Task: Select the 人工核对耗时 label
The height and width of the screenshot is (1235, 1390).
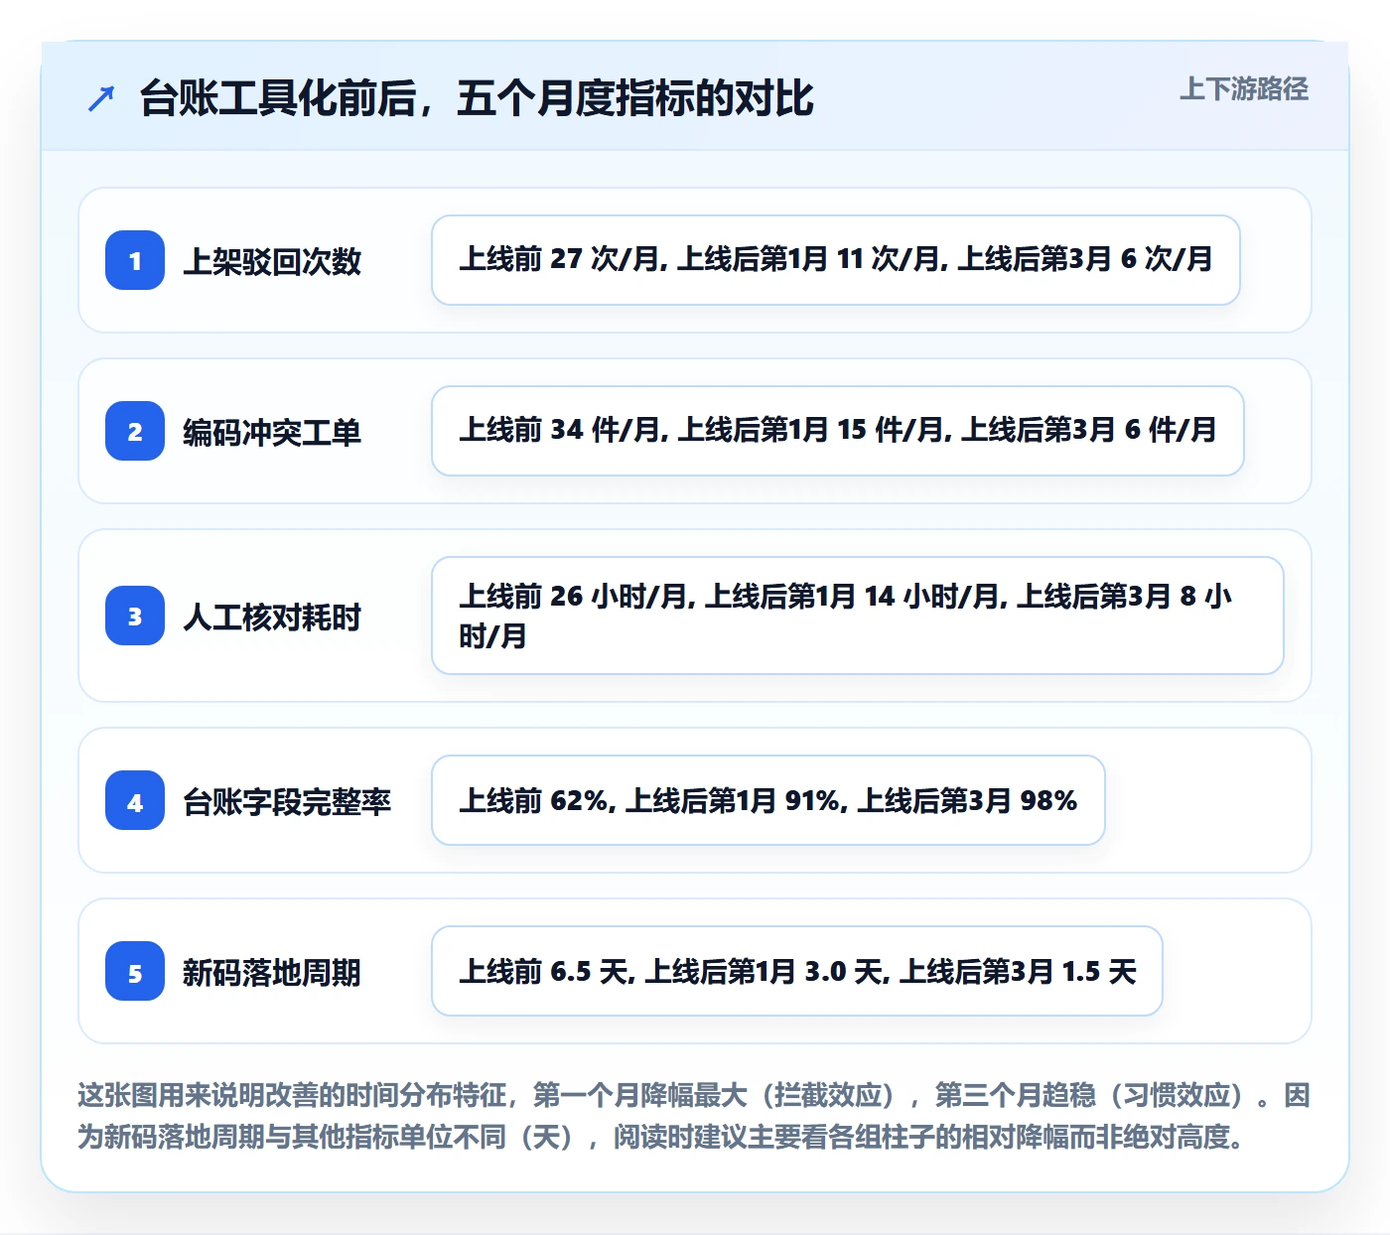Action: pyautogui.click(x=272, y=617)
